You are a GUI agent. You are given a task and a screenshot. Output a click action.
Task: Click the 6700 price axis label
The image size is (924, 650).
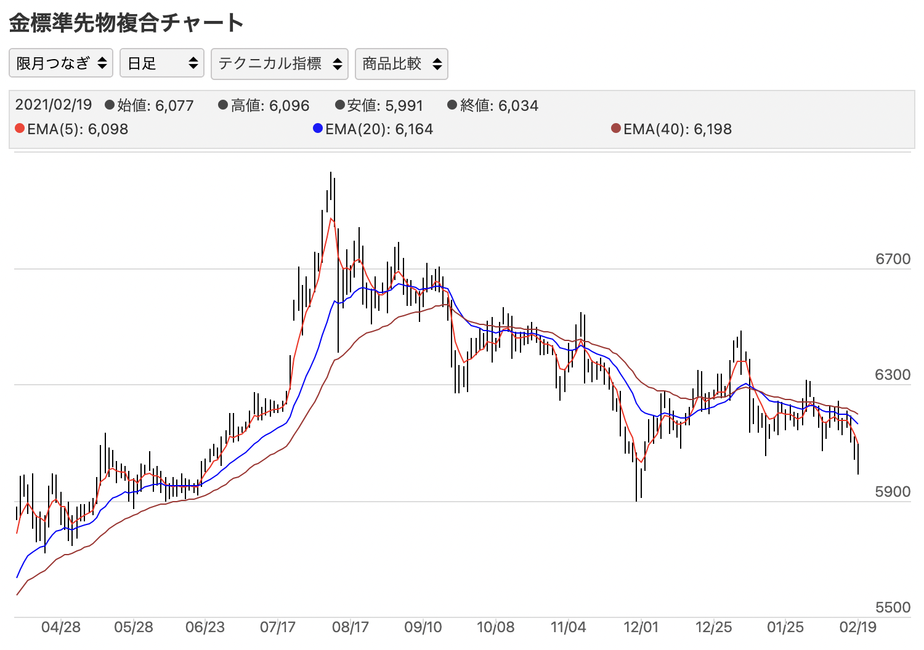tap(893, 259)
